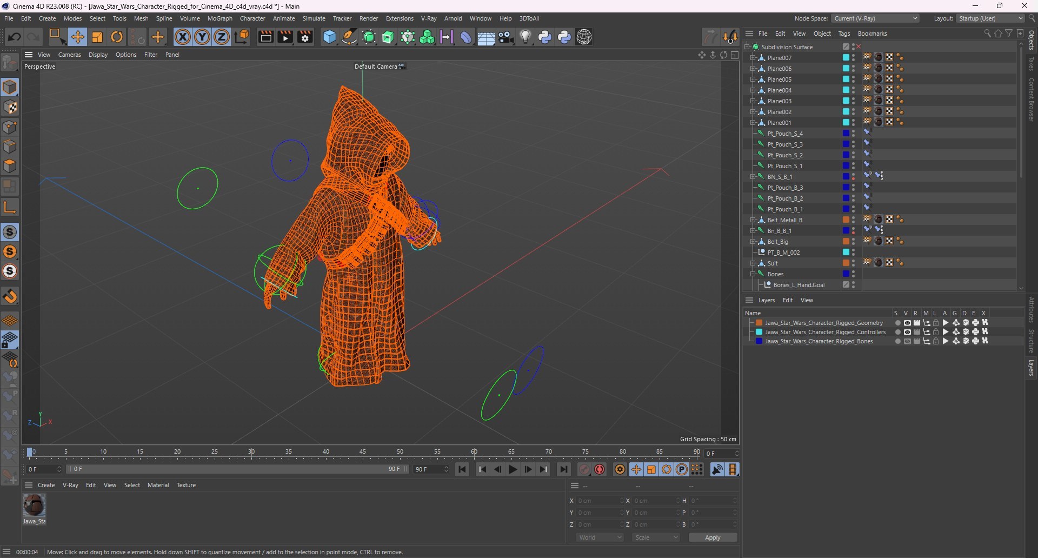Play the animation forwards
This screenshot has height=558, width=1038.
pos(513,469)
